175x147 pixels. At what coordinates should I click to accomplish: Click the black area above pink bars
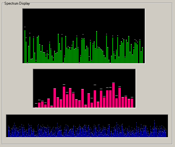point(84,76)
